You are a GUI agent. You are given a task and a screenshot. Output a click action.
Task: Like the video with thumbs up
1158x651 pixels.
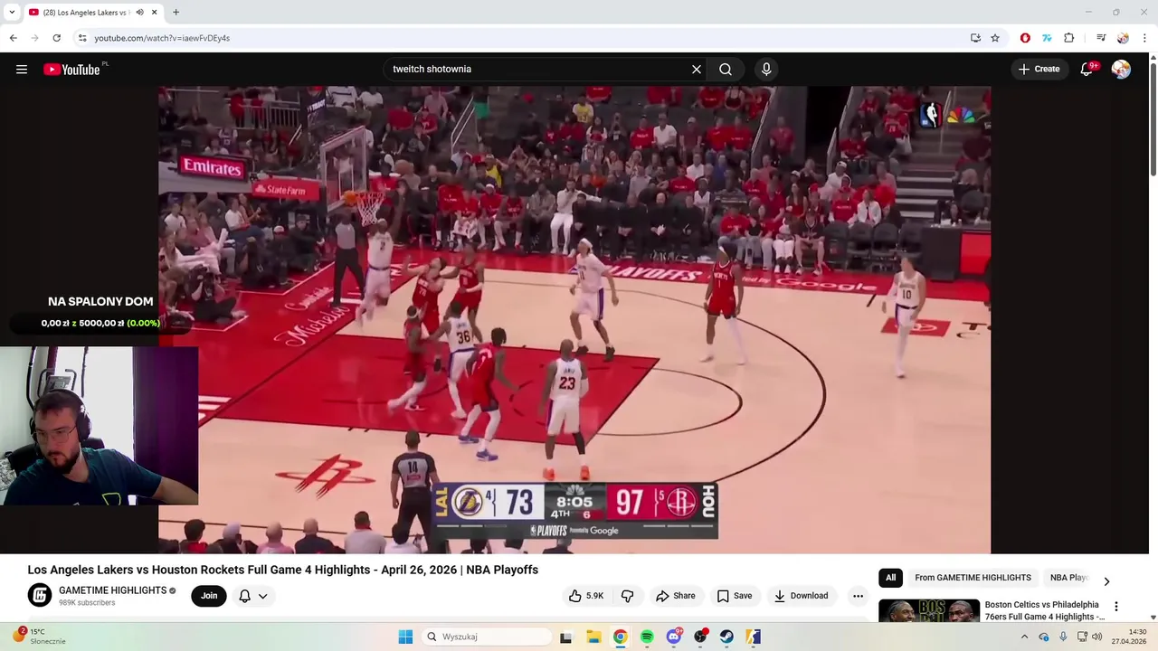coord(586,596)
